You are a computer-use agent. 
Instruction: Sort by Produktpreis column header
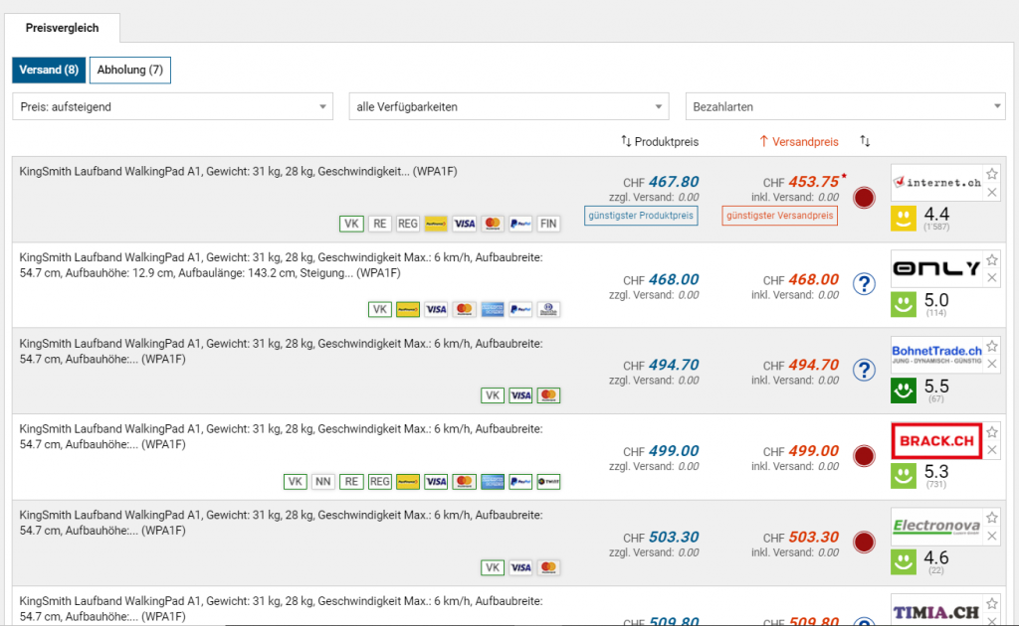point(659,142)
